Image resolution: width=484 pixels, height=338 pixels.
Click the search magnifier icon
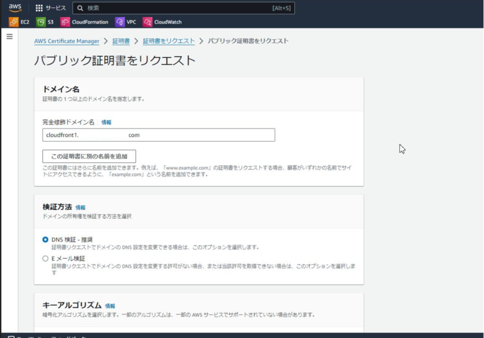[80, 8]
